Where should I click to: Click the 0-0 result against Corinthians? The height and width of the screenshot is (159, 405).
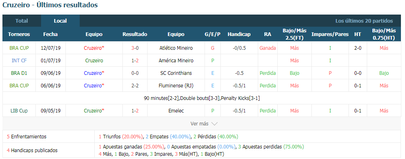tap(135, 73)
